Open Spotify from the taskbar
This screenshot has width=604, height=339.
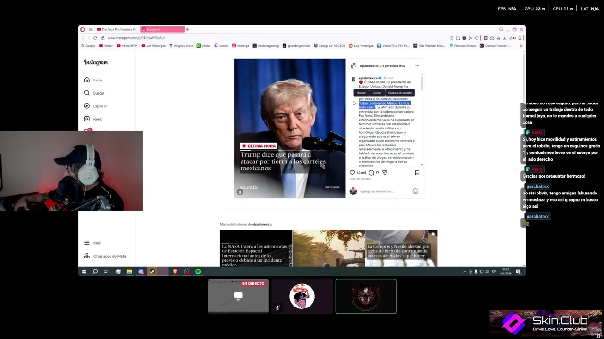(198, 272)
